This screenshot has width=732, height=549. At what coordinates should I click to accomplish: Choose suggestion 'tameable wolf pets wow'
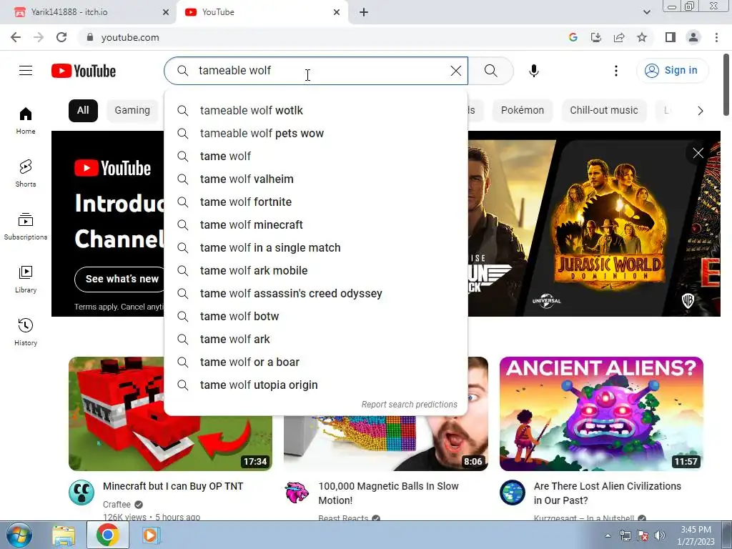(x=316, y=134)
